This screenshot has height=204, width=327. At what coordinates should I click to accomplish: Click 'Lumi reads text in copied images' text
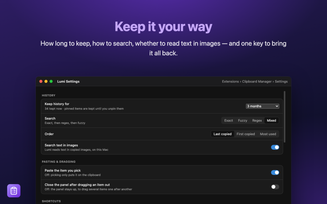tap(77, 150)
